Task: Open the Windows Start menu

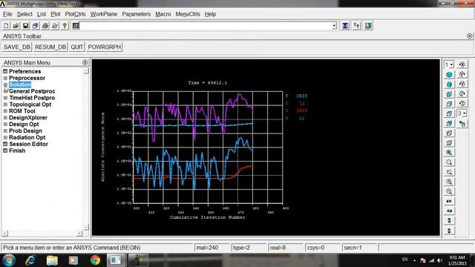Action: pyautogui.click(x=9, y=260)
